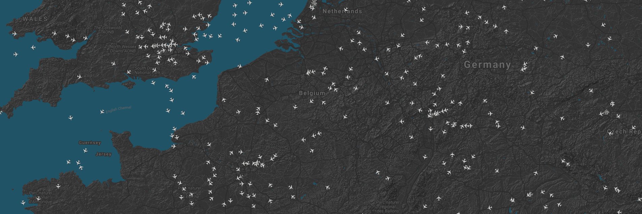
Task: Click the English Channel water label
Action: pyautogui.click(x=118, y=110)
